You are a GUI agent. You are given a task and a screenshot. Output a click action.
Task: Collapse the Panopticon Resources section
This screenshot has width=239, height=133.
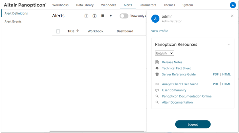coord(229,45)
